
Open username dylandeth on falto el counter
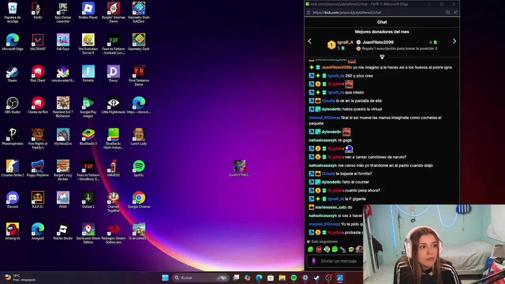331,182
